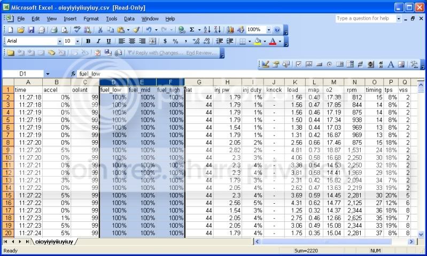Open the Insert menu
The height and width of the screenshot is (256, 427).
click(x=70, y=19)
